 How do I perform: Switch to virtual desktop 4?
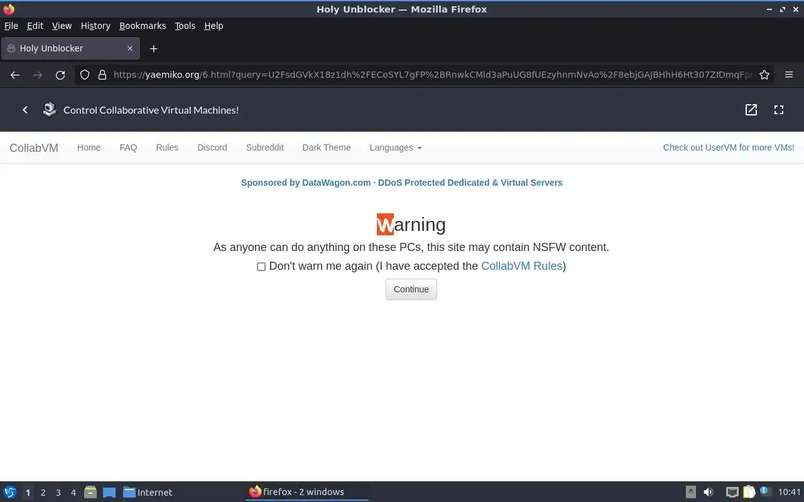[73, 493]
